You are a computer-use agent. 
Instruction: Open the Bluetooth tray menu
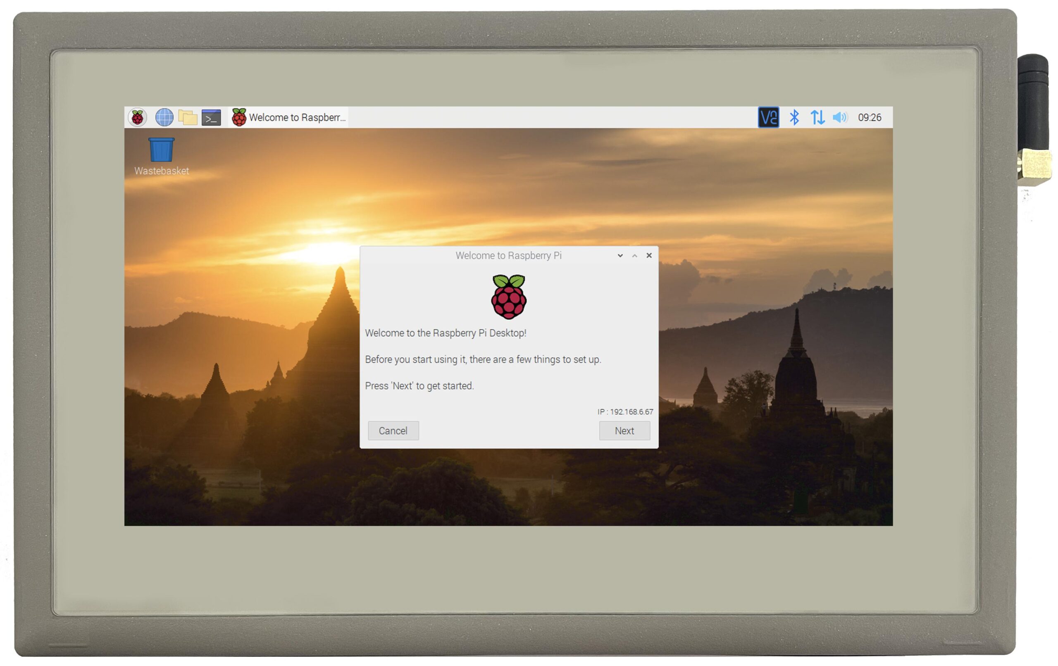(x=794, y=117)
